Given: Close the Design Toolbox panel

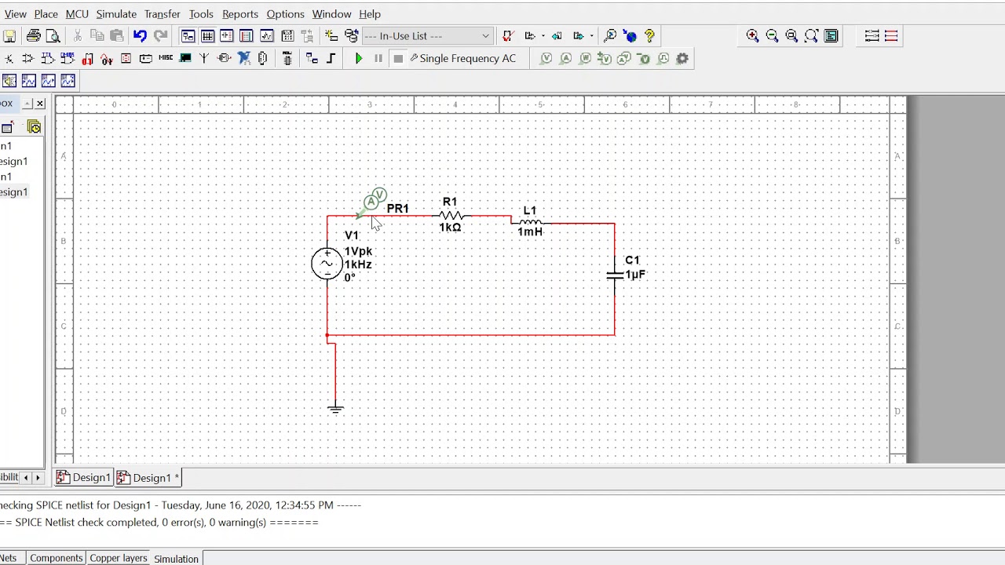Looking at the screenshot, I should point(40,104).
